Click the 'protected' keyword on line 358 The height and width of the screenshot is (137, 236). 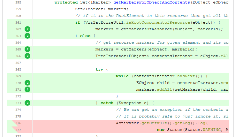point(66,3)
